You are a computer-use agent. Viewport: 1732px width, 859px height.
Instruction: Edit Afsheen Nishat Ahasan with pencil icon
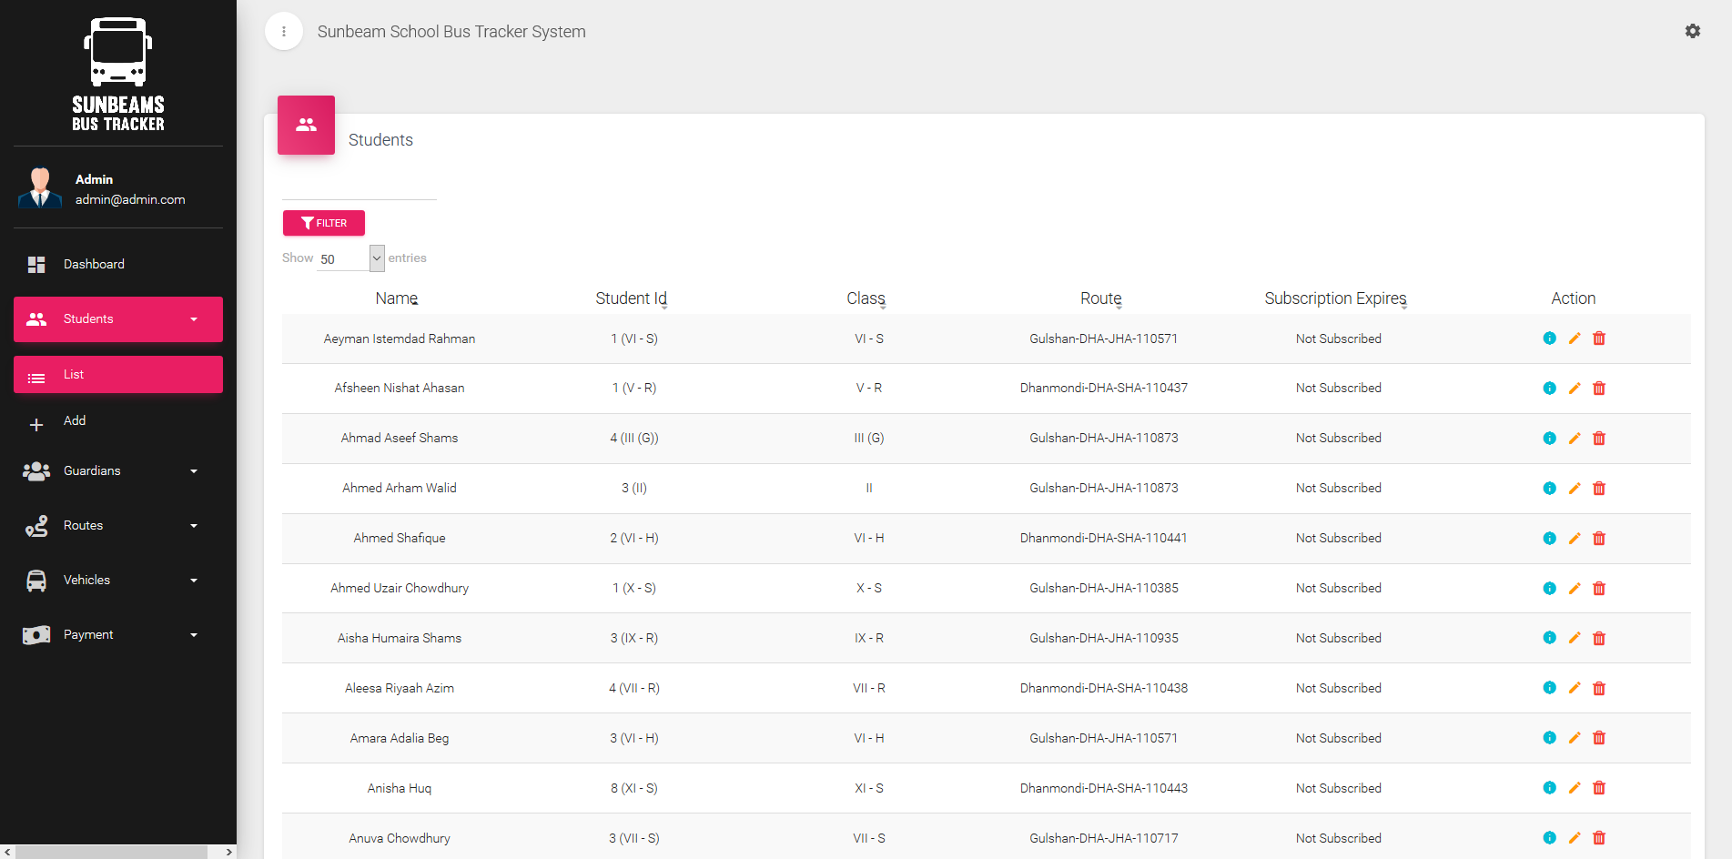pos(1574,389)
